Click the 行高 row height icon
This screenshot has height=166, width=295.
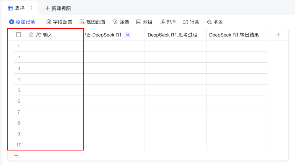186,22
